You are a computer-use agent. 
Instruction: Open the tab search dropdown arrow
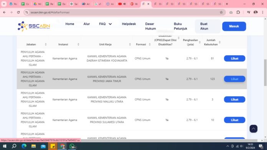click(4, 4)
